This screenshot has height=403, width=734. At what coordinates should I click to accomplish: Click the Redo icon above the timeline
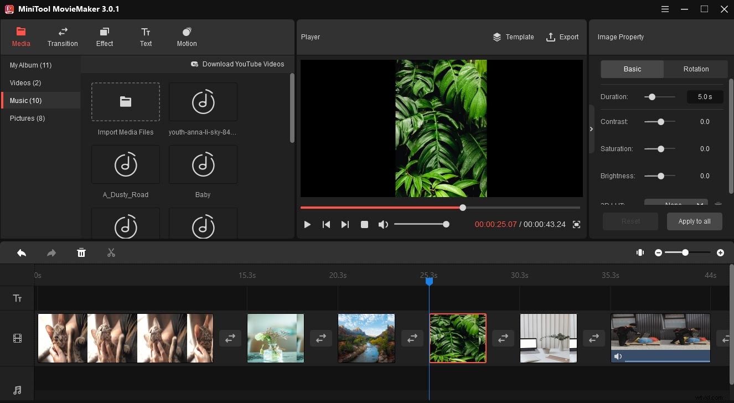pyautogui.click(x=51, y=252)
